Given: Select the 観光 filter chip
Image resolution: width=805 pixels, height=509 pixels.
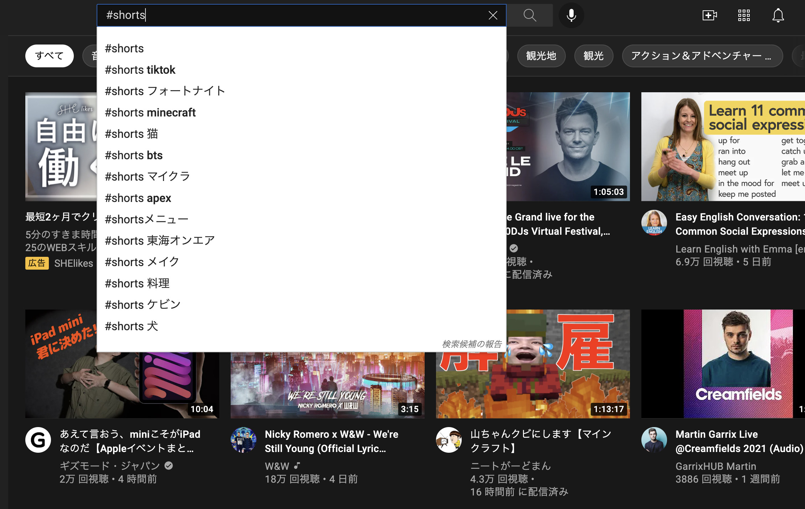Looking at the screenshot, I should click(x=593, y=56).
